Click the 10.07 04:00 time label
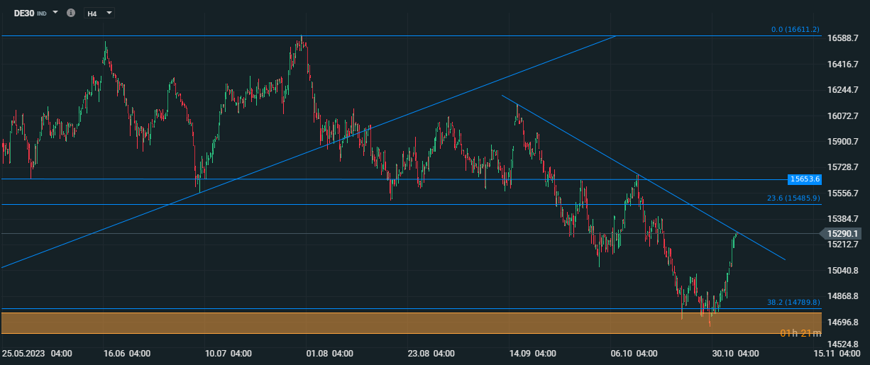 point(228,352)
